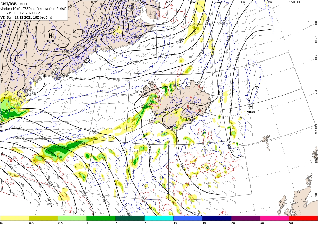Click the legend value '0.5'

(60, 223)
